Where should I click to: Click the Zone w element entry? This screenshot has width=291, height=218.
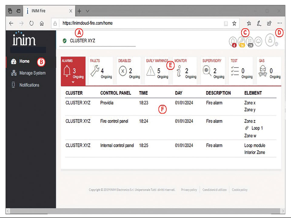(250, 136)
